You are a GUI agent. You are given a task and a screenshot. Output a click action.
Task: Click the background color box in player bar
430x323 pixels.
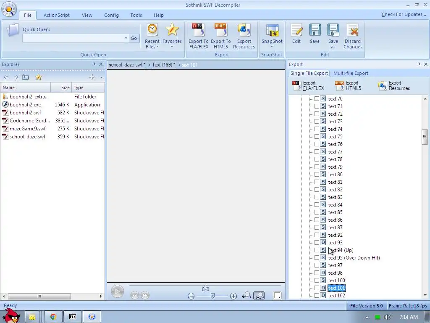point(277,296)
